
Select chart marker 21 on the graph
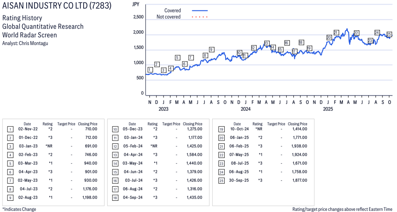(x=336, y=32)
